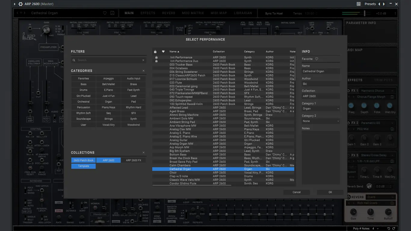Clear all category filters with X icon
This screenshot has width=411, height=231.
(x=143, y=71)
